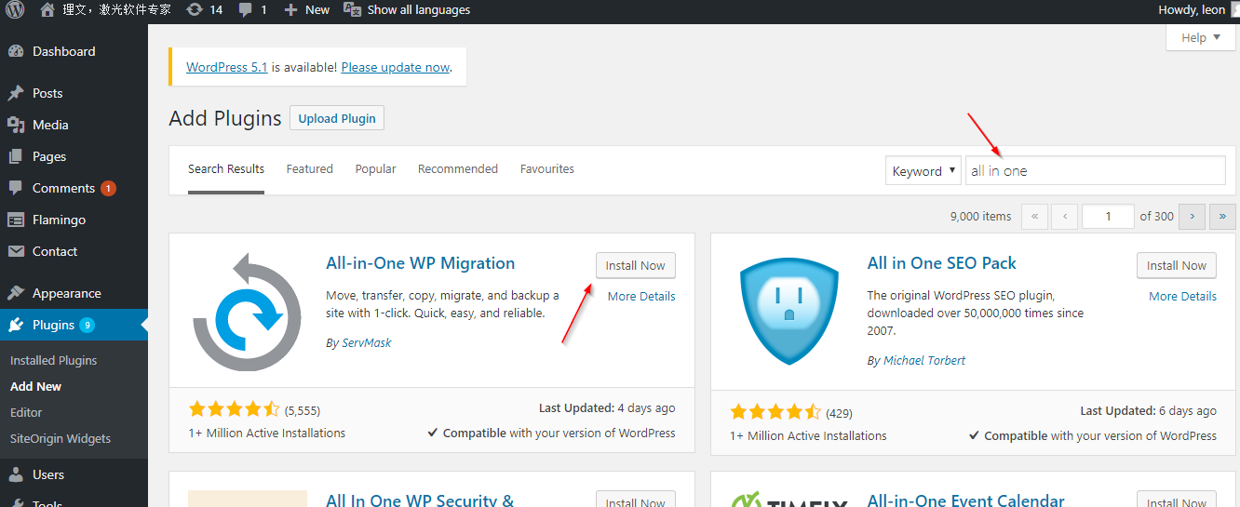The height and width of the screenshot is (507, 1240).
Task: Click the WP Migration star rating
Action: click(235, 409)
